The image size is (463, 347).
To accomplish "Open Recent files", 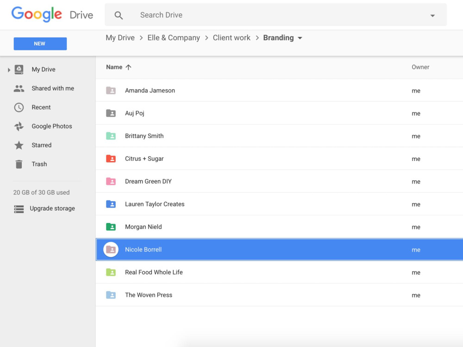I will click(41, 107).
